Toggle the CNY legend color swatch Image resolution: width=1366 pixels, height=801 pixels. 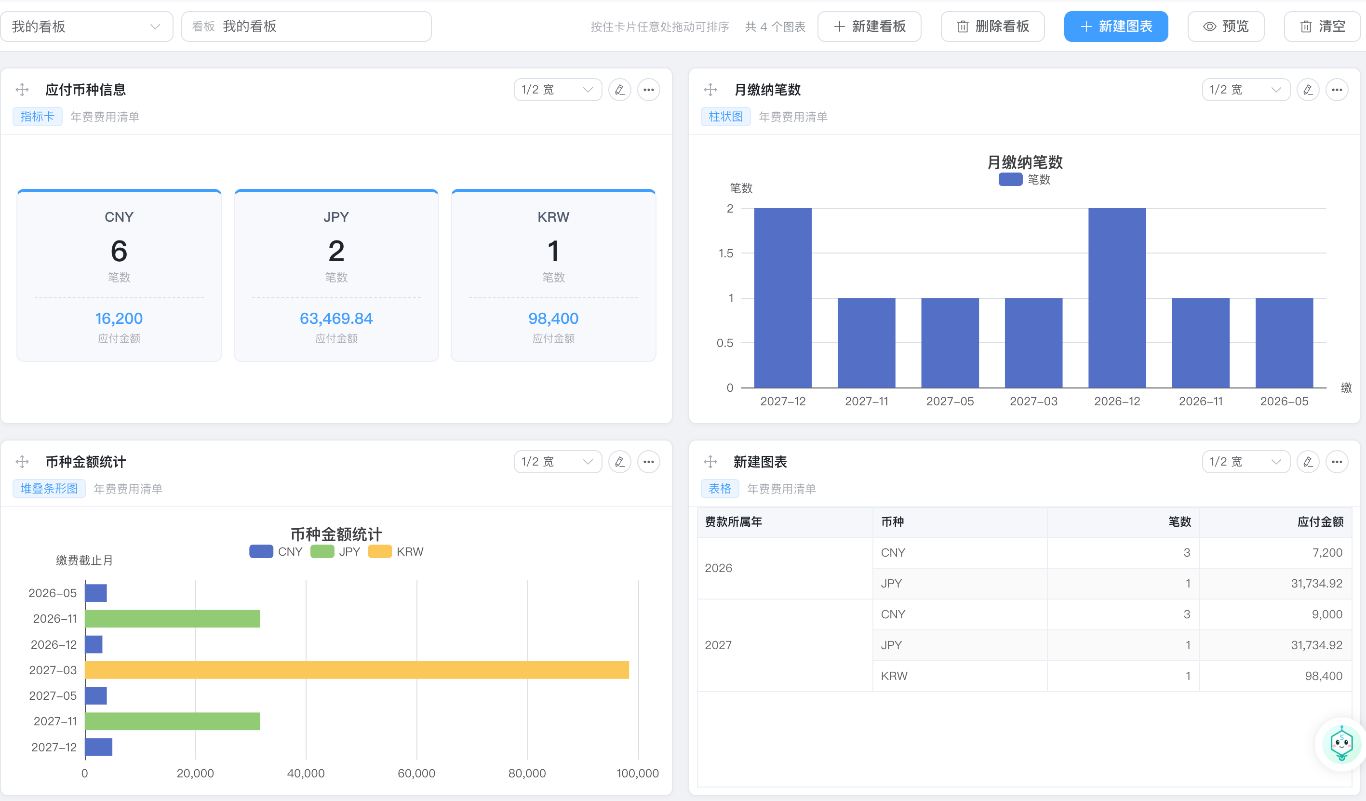(x=261, y=552)
